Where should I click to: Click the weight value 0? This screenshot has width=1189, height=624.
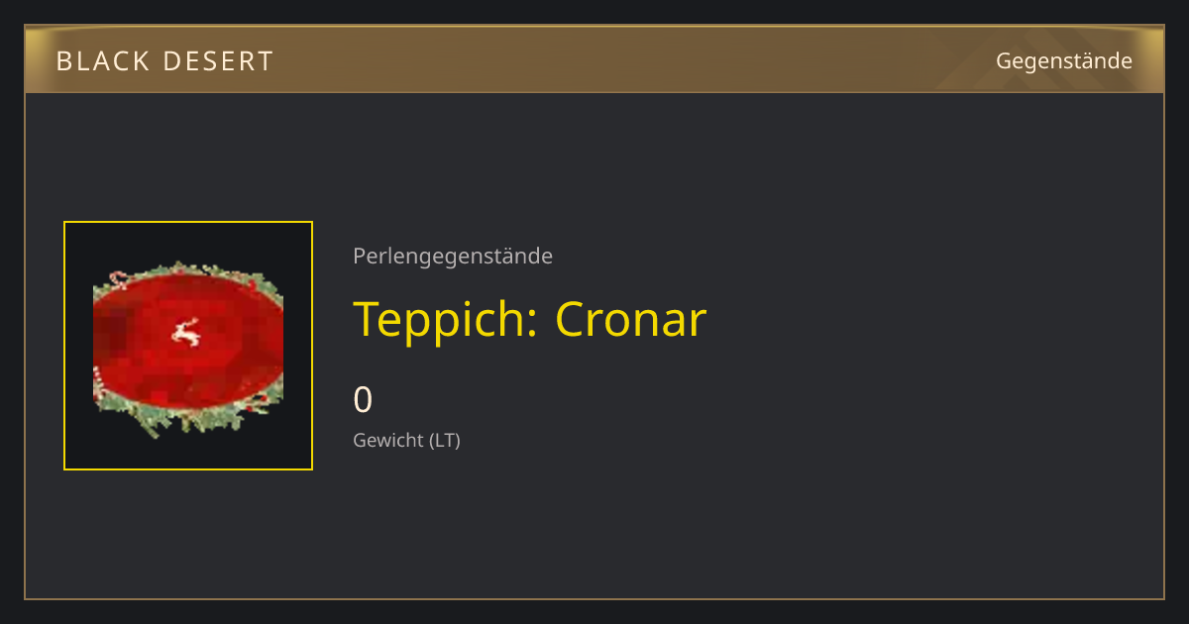coord(364,399)
